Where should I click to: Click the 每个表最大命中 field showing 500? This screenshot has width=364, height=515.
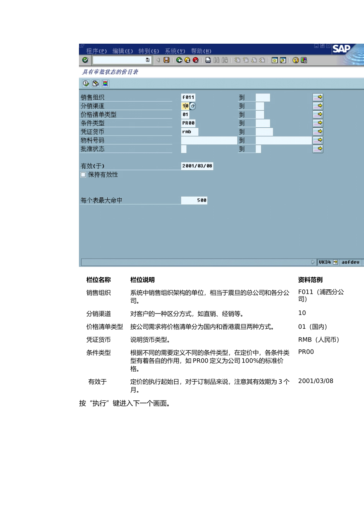pyautogui.click(x=194, y=200)
